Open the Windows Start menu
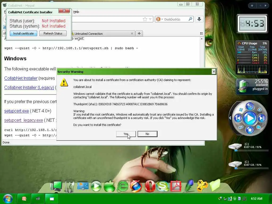 pyautogui.click(x=8, y=199)
